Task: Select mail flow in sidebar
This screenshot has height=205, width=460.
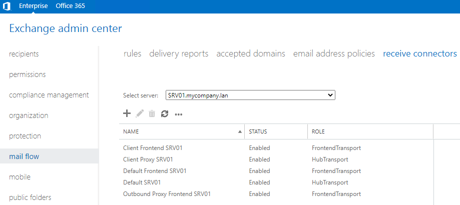Action: 49,156
